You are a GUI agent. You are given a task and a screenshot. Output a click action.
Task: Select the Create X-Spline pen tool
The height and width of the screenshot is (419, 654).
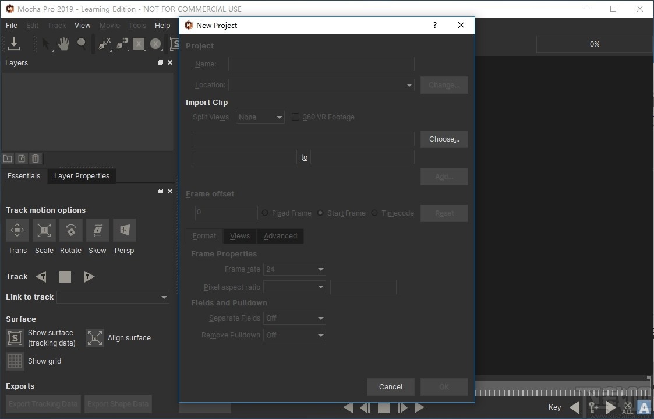(x=104, y=44)
